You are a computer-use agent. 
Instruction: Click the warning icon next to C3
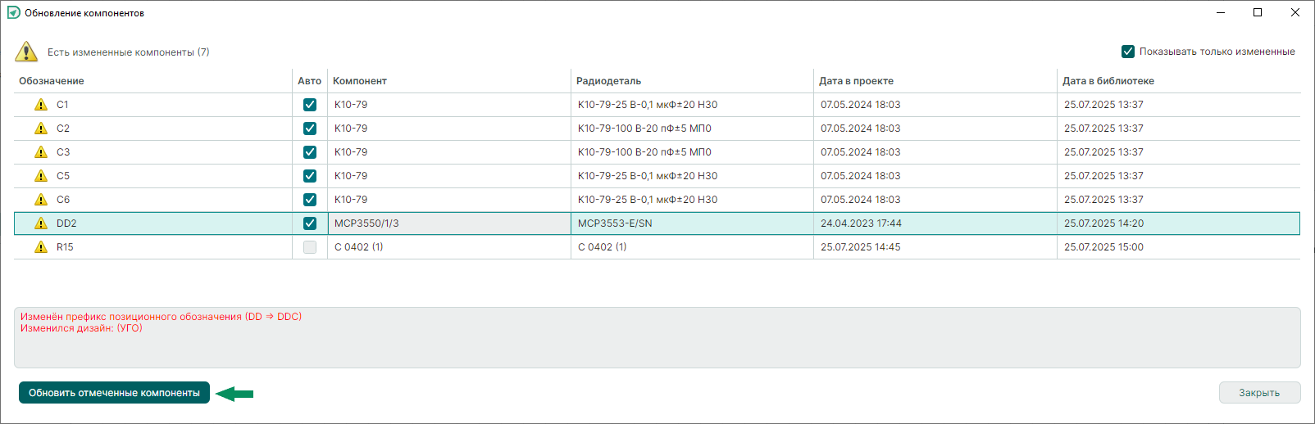pyautogui.click(x=41, y=152)
